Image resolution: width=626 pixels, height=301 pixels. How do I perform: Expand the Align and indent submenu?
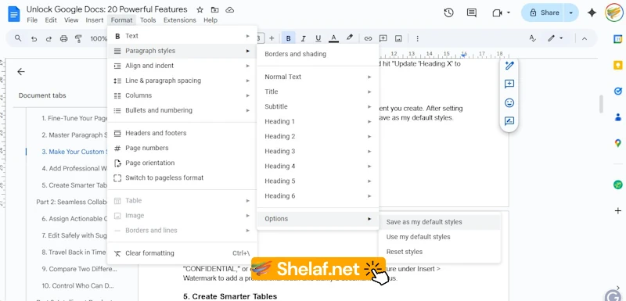pyautogui.click(x=182, y=66)
